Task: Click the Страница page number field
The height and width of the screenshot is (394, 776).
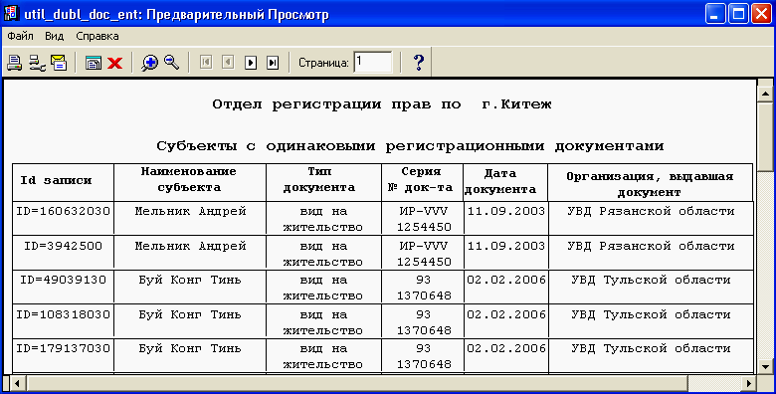Action: coord(373,63)
